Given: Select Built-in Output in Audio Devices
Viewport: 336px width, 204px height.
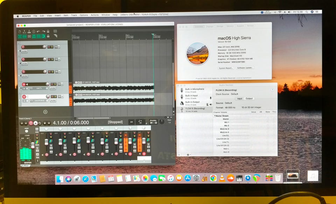Looking at the screenshot, I should coord(194,103).
